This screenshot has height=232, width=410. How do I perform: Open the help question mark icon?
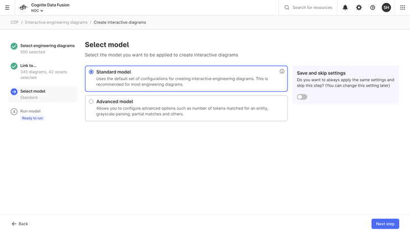pyautogui.click(x=372, y=8)
